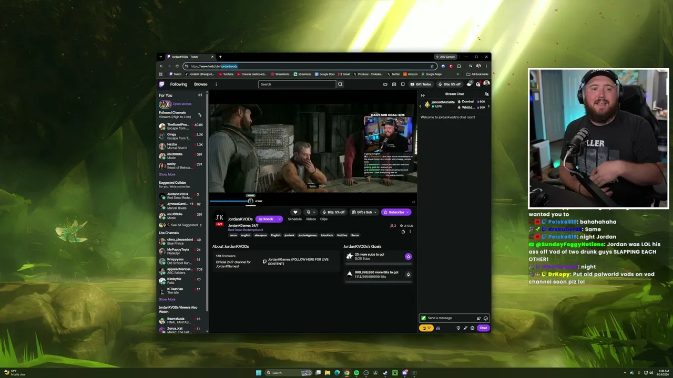Open the YouTube bookmark
The image size is (673, 378).
226,74
